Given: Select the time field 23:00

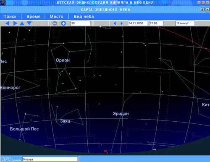Looking at the screenshot, I should (156, 23).
